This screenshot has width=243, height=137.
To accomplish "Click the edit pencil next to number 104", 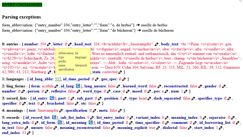I will pyautogui.click(x=49, y=44).
